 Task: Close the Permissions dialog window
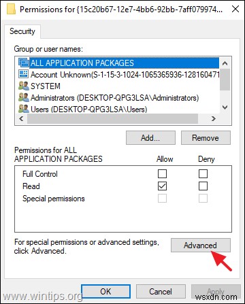coord(235,9)
